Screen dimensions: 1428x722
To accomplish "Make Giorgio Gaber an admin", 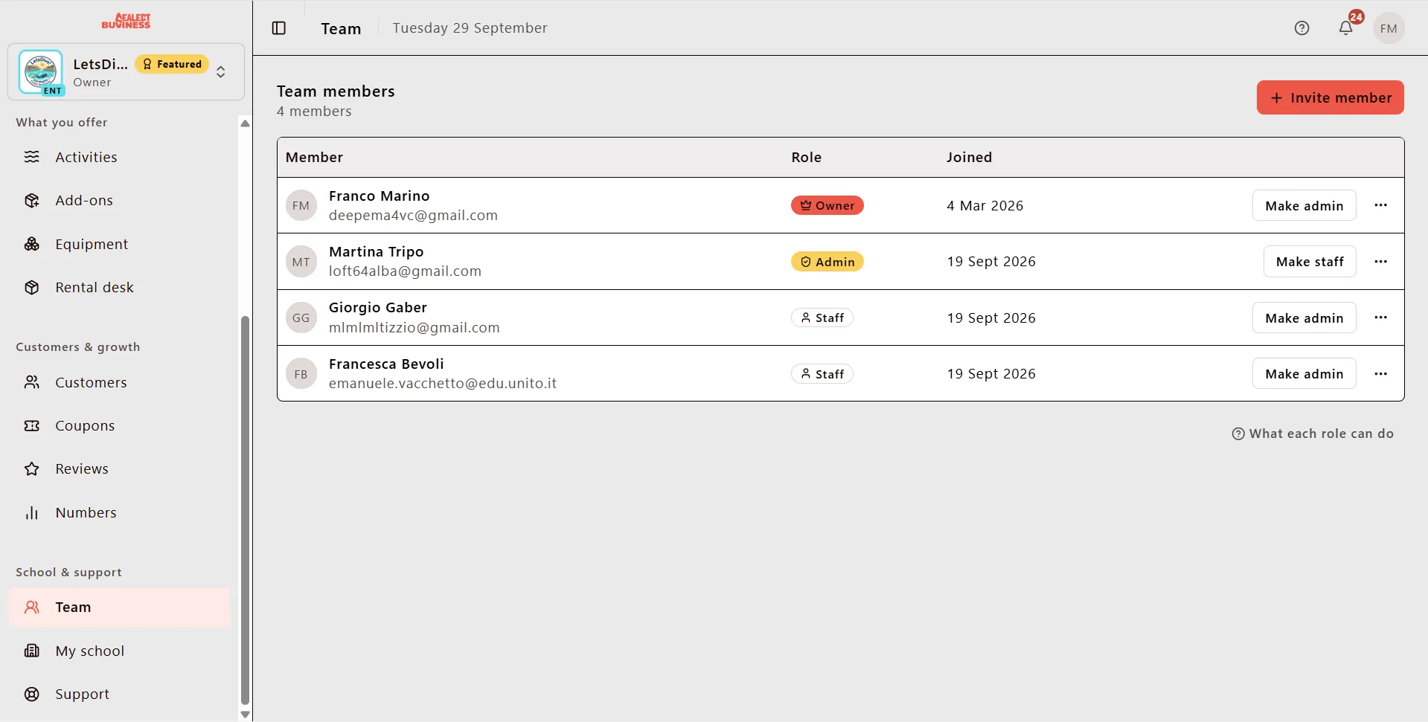I will (1304, 318).
